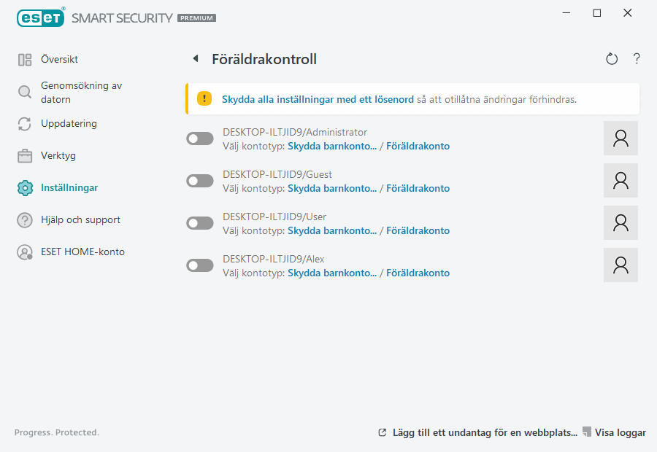Expand Skydda barnkonto choice for Guest
This screenshot has width=657, height=452.
point(332,189)
